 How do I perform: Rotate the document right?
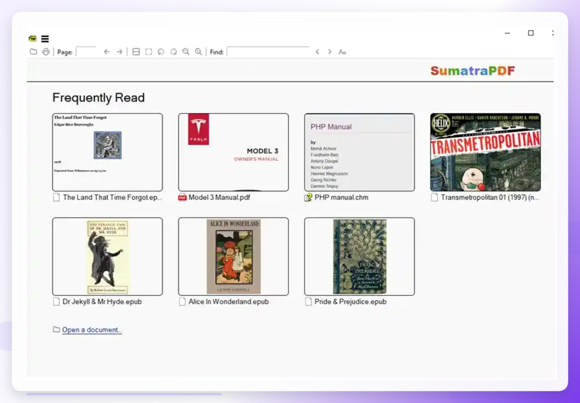click(x=173, y=52)
